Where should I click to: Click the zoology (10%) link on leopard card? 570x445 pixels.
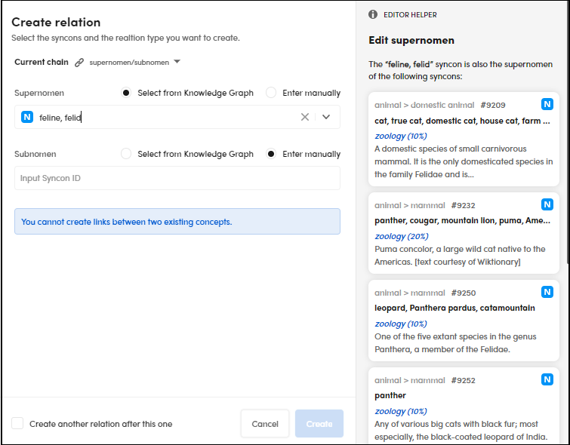point(401,324)
